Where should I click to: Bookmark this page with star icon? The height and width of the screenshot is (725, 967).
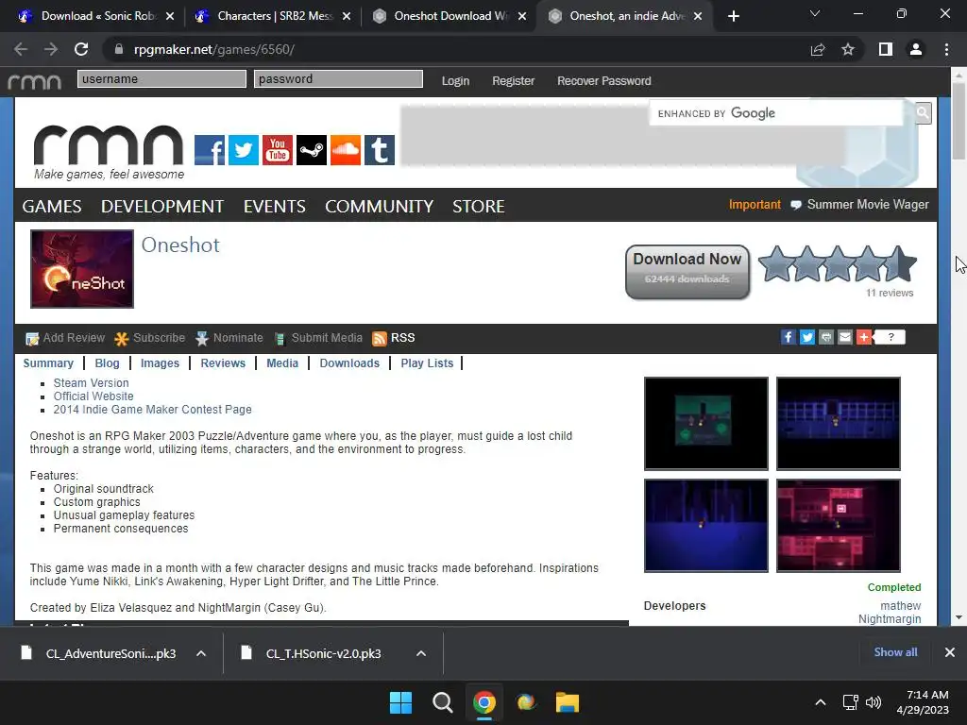(848, 49)
